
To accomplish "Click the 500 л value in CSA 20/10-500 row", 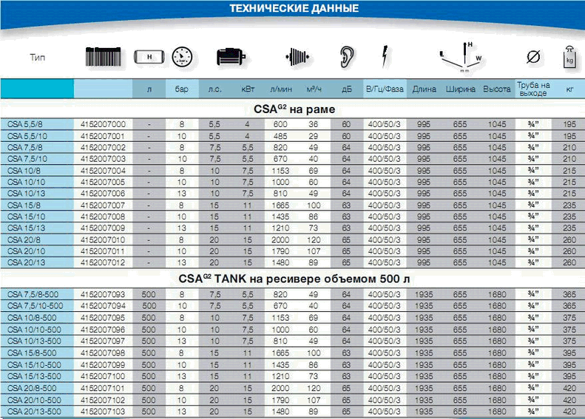I will [x=149, y=400].
